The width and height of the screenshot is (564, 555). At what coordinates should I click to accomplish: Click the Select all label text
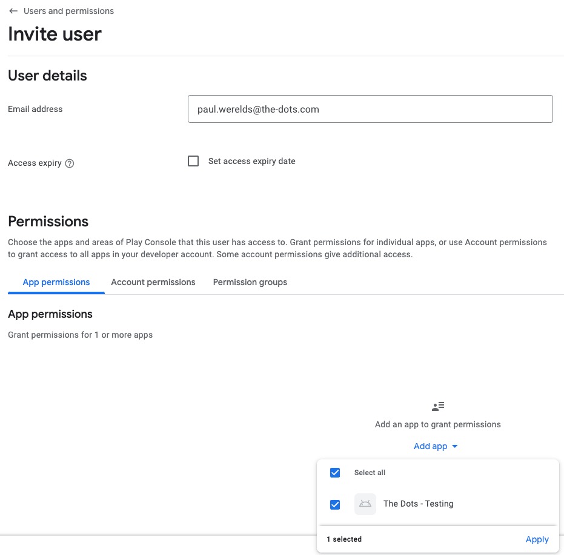370,473
